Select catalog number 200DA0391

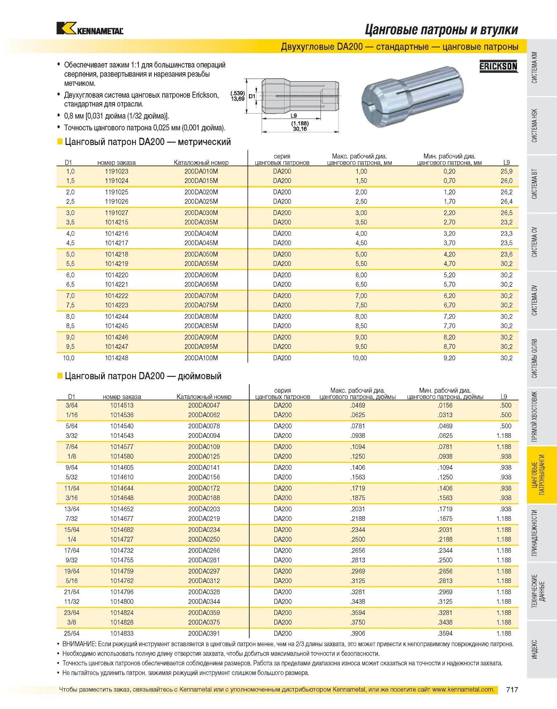point(204,633)
